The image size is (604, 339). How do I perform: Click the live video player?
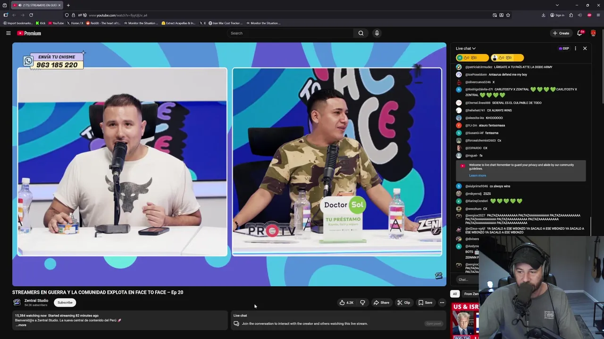tap(229, 164)
